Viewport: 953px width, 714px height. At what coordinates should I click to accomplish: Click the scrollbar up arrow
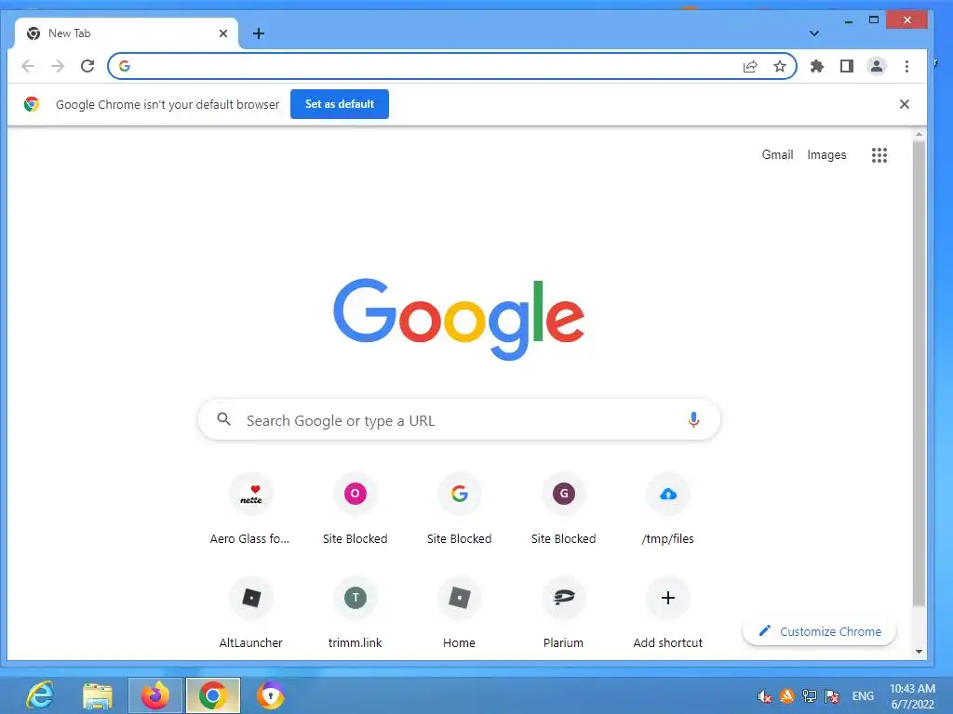919,134
